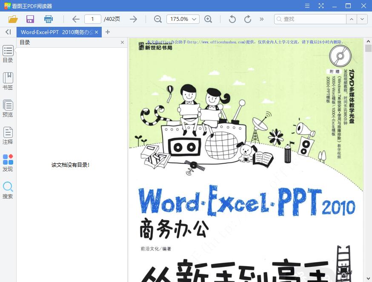Click the vertical scrollbar thumb
The image size is (372, 282).
point(368,48)
